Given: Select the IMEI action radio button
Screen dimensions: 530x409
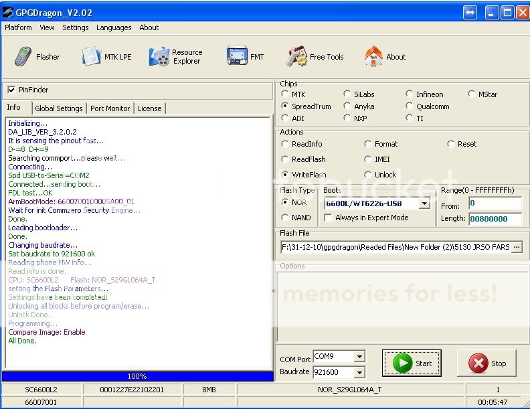Looking at the screenshot, I should (367, 159).
